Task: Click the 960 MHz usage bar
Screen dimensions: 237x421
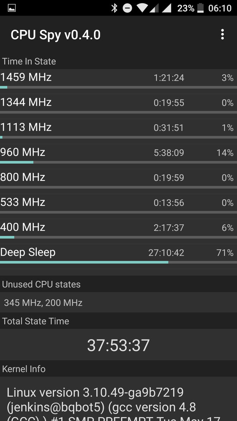Action: click(118, 163)
